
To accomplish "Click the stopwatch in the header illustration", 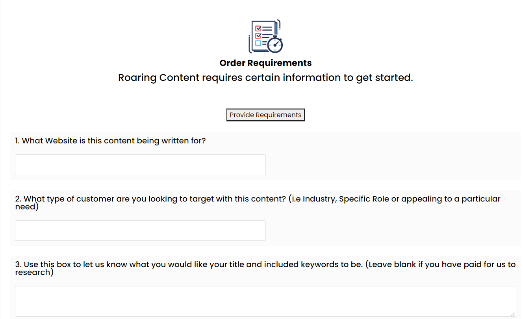I will (275, 45).
